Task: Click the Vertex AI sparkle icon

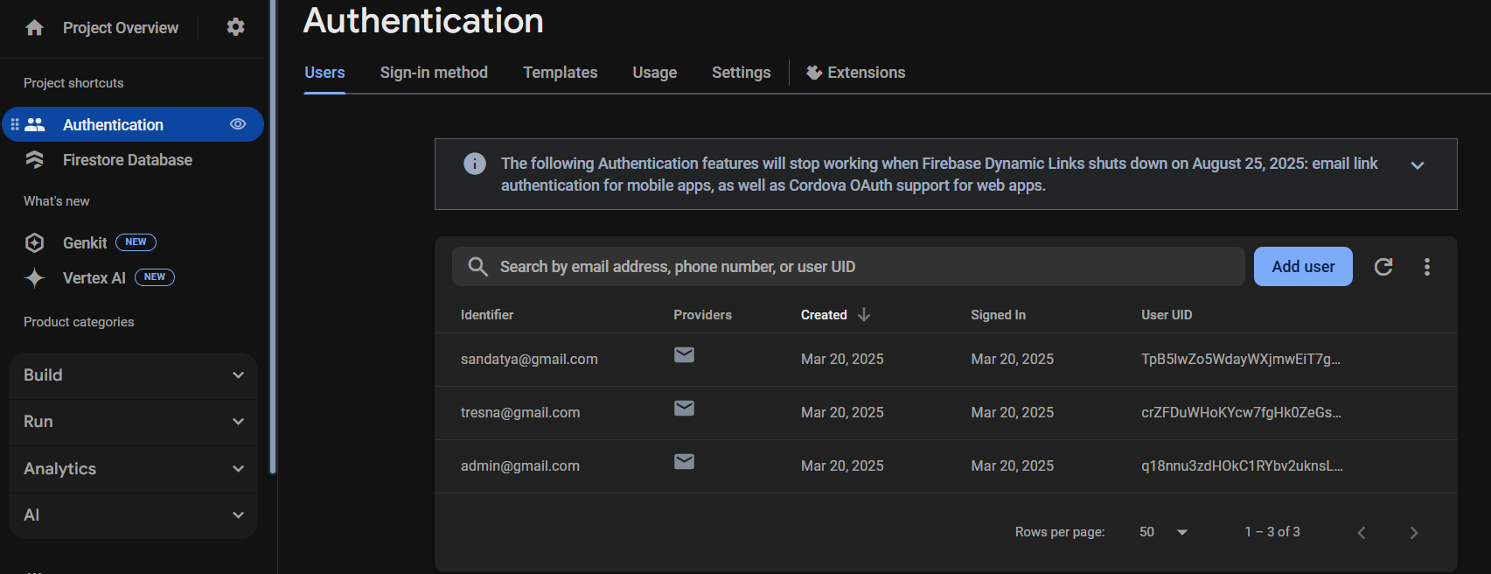Action: 34,277
